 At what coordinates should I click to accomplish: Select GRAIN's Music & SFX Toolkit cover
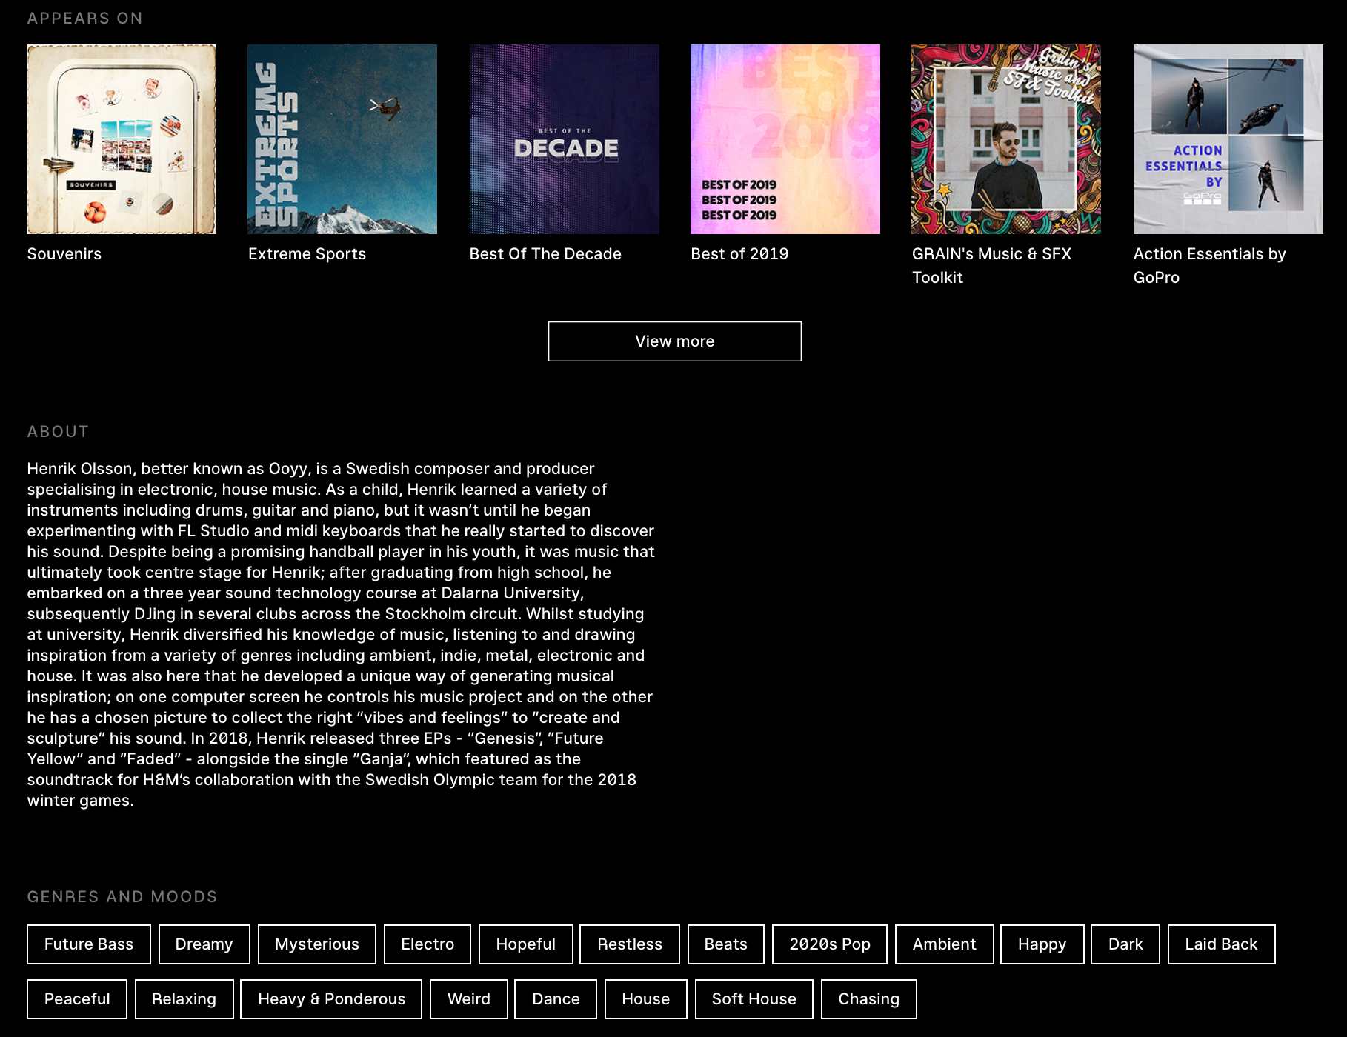pyautogui.click(x=1005, y=139)
